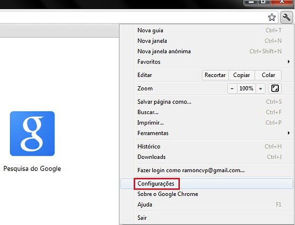Open Downloads from the menu

(x=207, y=157)
